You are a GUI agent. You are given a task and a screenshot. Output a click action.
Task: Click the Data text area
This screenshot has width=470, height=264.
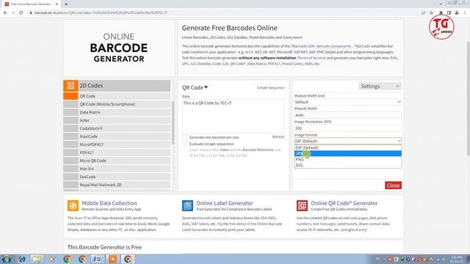(x=234, y=116)
